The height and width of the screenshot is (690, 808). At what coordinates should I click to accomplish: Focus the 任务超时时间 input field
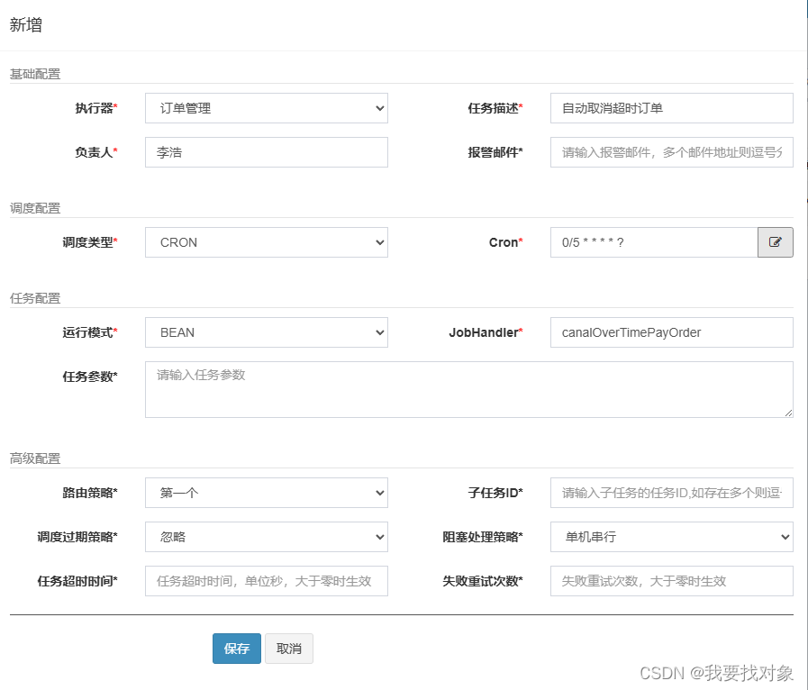tap(267, 581)
